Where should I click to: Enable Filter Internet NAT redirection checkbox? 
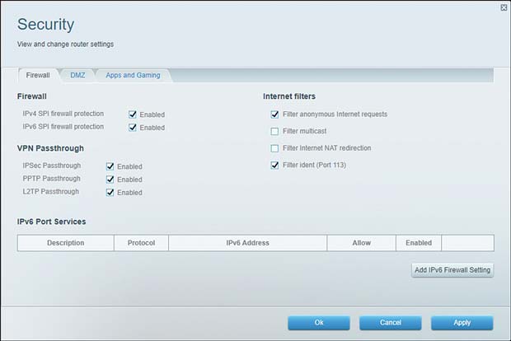(x=274, y=148)
